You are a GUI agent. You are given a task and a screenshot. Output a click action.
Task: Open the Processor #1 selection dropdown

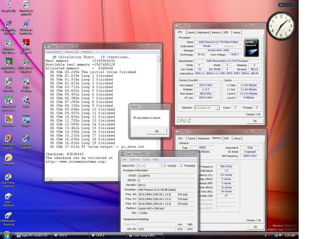[x=207, y=108]
